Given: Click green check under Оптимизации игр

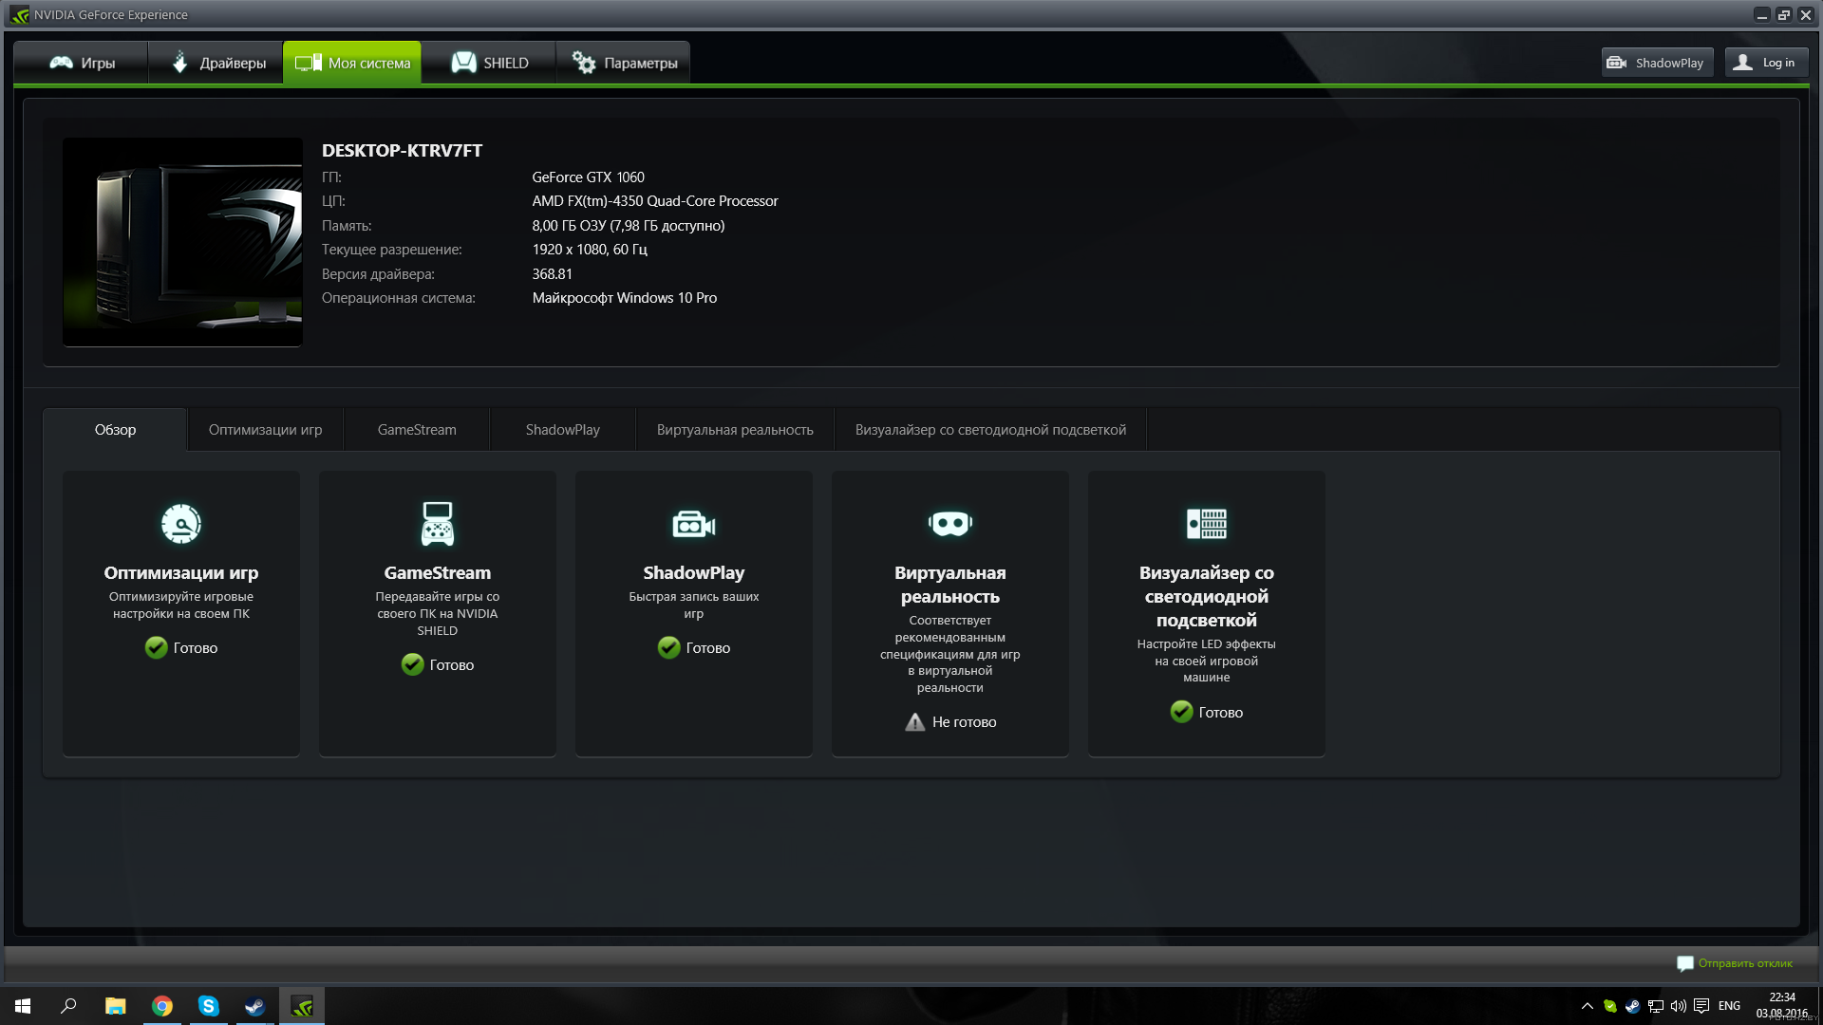Looking at the screenshot, I should pyautogui.click(x=157, y=647).
